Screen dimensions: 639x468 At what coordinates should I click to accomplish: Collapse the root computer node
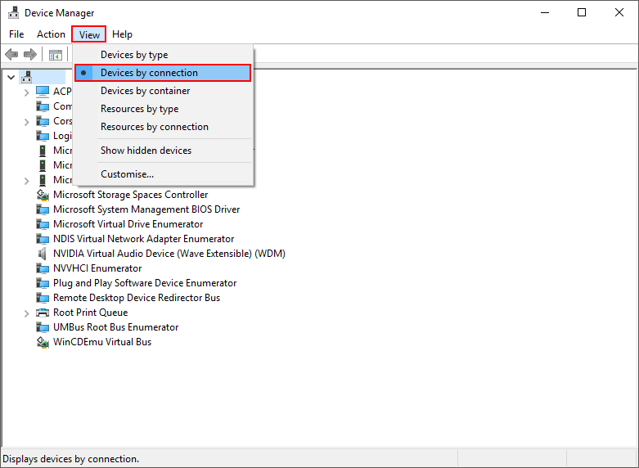pyautogui.click(x=11, y=77)
